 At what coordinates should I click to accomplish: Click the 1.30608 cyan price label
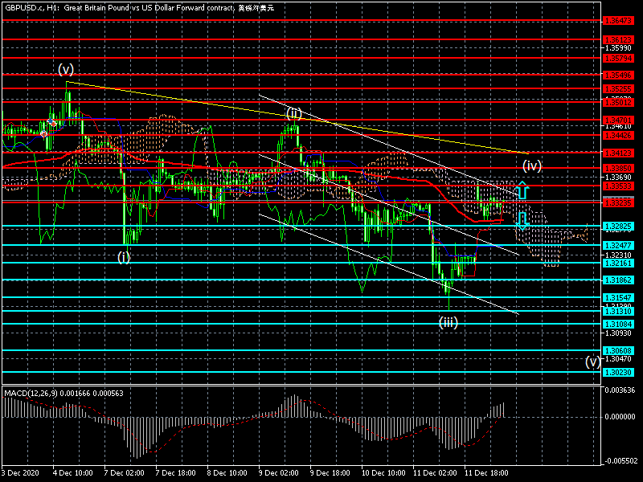618,350
